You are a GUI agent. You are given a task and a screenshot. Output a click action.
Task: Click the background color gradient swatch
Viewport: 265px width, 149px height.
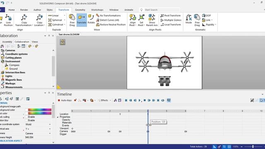click(x=40, y=110)
